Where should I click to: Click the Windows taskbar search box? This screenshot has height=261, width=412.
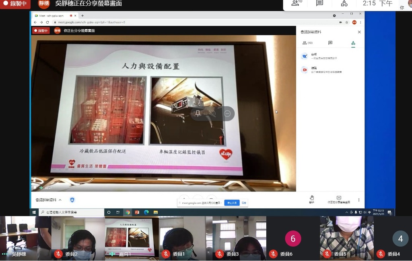[x=72, y=212]
